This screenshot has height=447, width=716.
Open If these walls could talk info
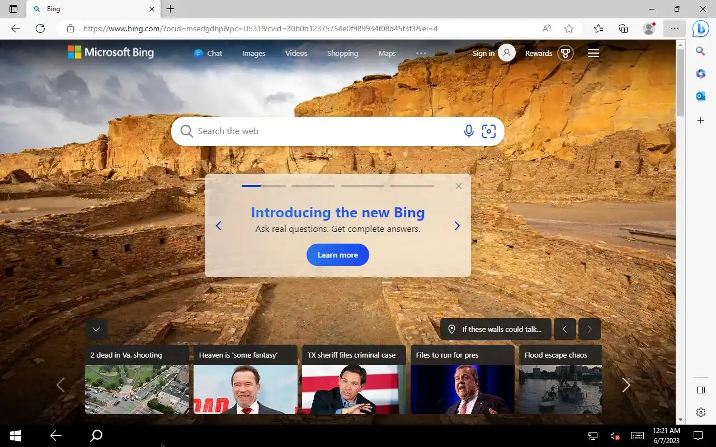[496, 329]
